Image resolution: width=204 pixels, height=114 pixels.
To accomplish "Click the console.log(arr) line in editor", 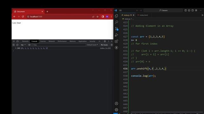I will 143,76.
